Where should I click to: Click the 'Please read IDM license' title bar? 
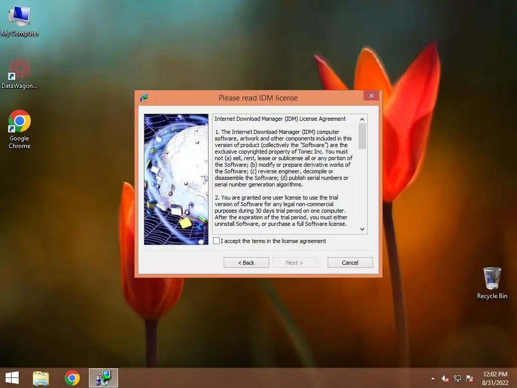click(x=258, y=98)
